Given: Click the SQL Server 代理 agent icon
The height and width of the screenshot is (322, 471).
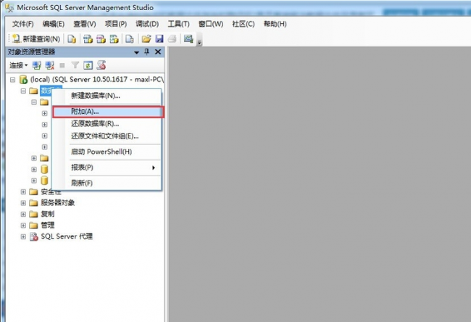Looking at the screenshot, I should tap(33, 236).
